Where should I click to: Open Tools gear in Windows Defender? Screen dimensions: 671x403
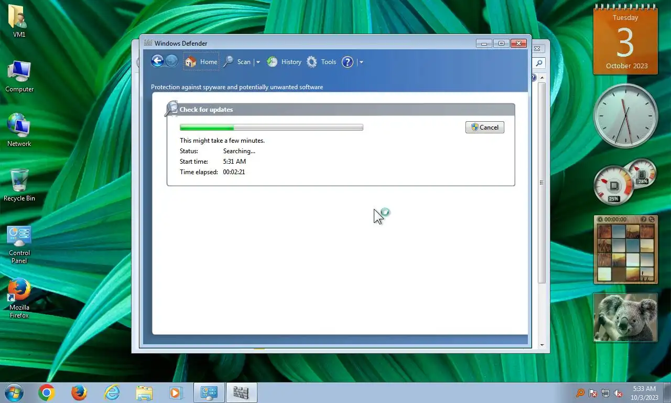click(321, 62)
